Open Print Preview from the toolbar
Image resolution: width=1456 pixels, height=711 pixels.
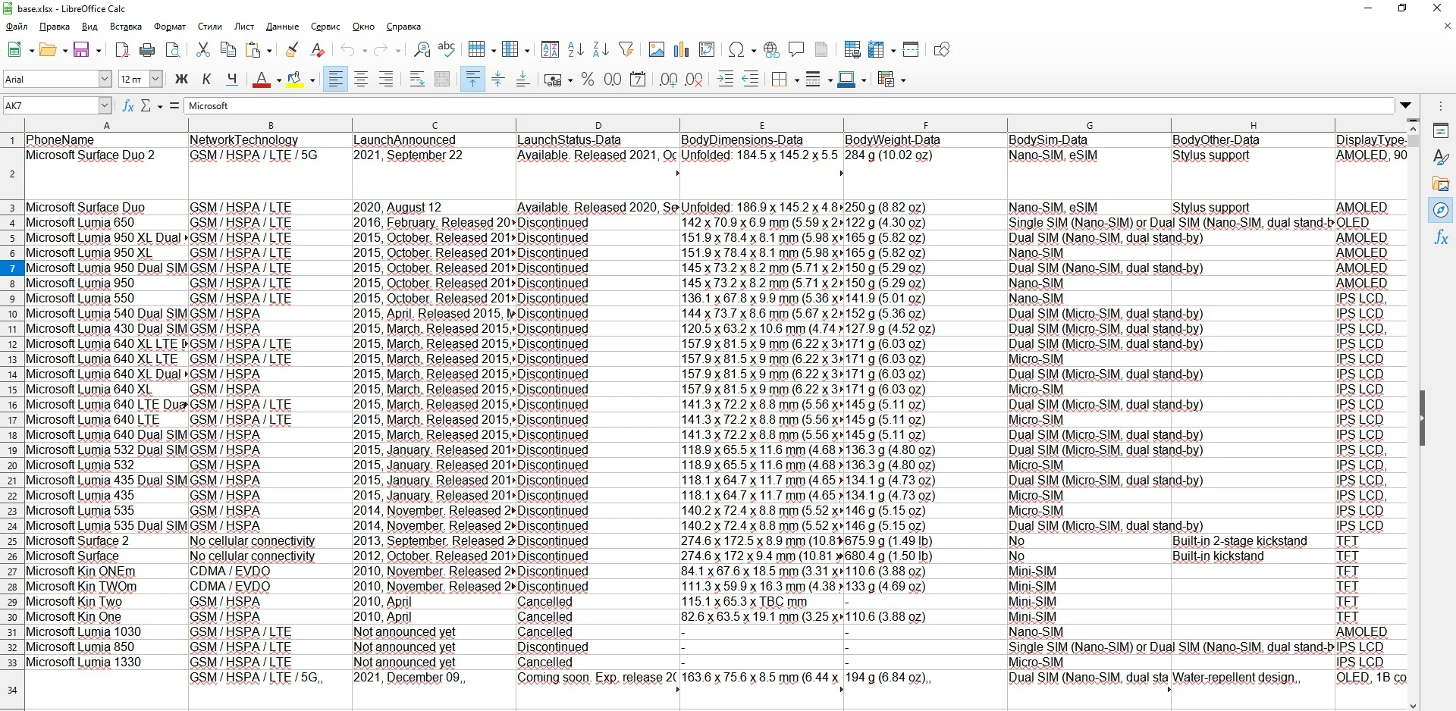pyautogui.click(x=173, y=50)
